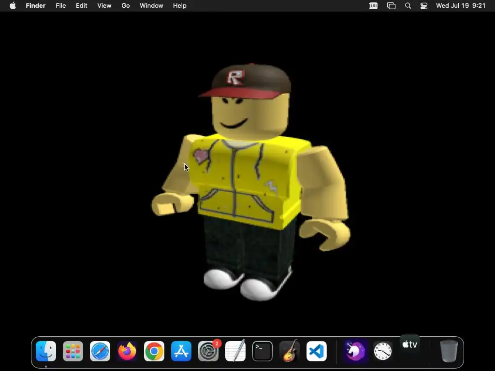Open the Finder application menu
This screenshot has width=495, height=371.
pos(36,6)
